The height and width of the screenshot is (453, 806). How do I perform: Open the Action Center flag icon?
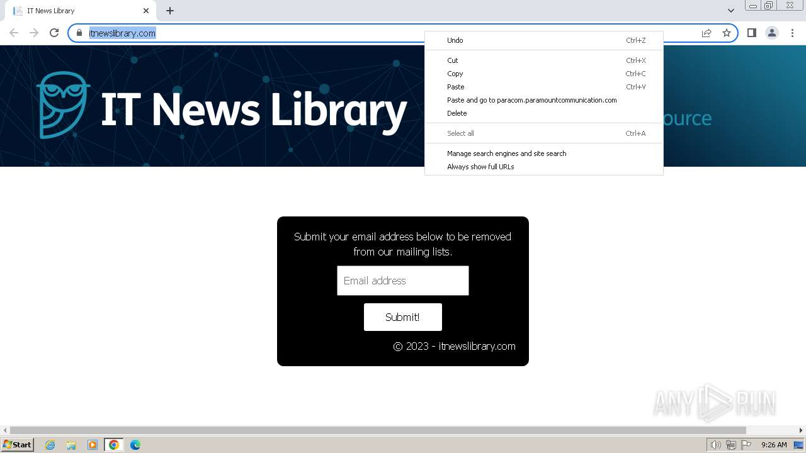coord(746,445)
